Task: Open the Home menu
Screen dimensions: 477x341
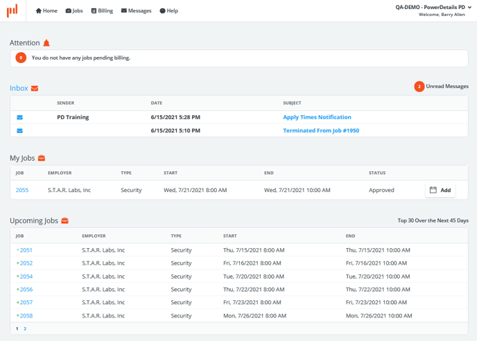Action: [x=46, y=11]
